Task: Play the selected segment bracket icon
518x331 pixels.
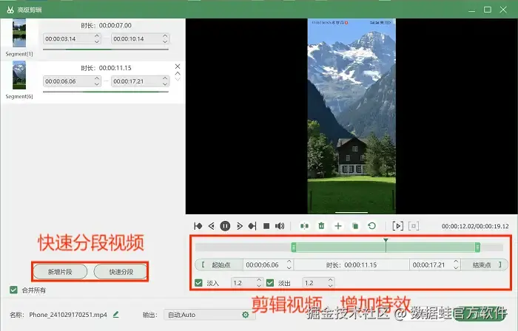Action: coord(398,226)
